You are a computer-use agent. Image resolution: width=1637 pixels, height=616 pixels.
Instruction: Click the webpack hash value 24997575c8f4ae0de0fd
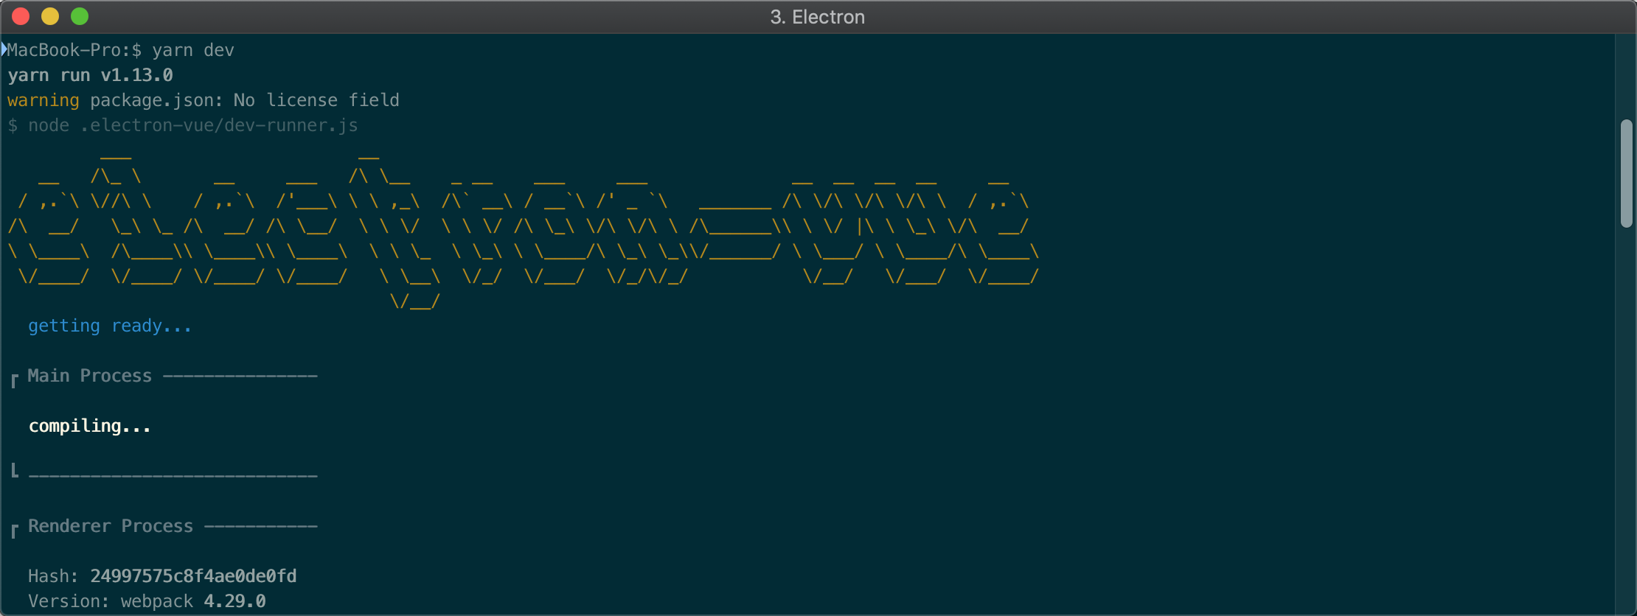193,576
